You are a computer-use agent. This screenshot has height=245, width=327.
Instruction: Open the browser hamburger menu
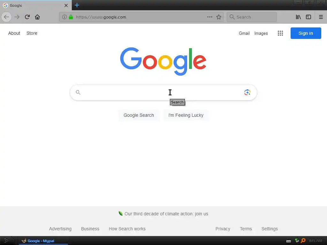[x=321, y=17]
